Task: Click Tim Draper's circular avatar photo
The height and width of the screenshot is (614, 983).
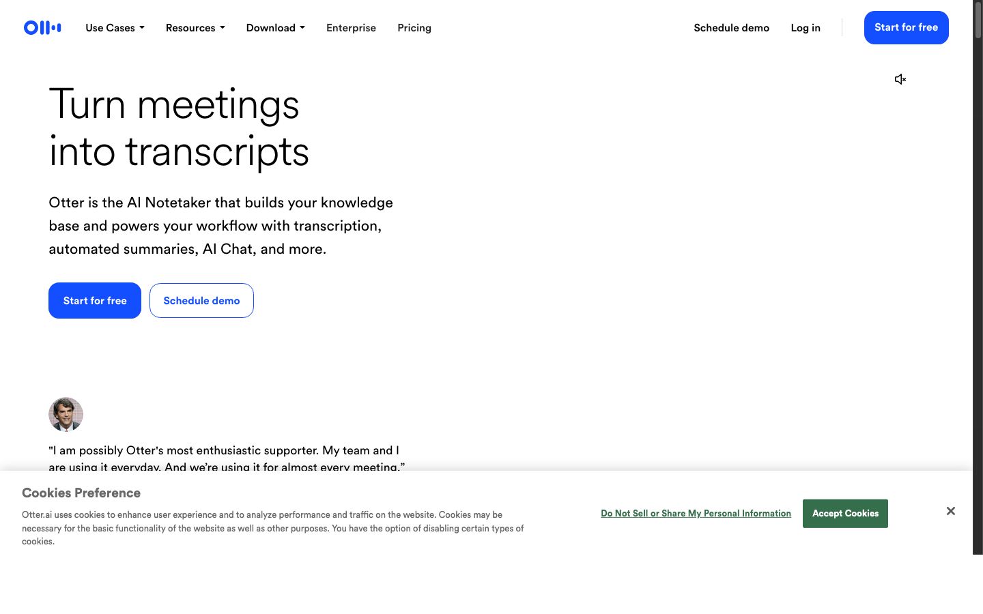Action: click(x=66, y=414)
